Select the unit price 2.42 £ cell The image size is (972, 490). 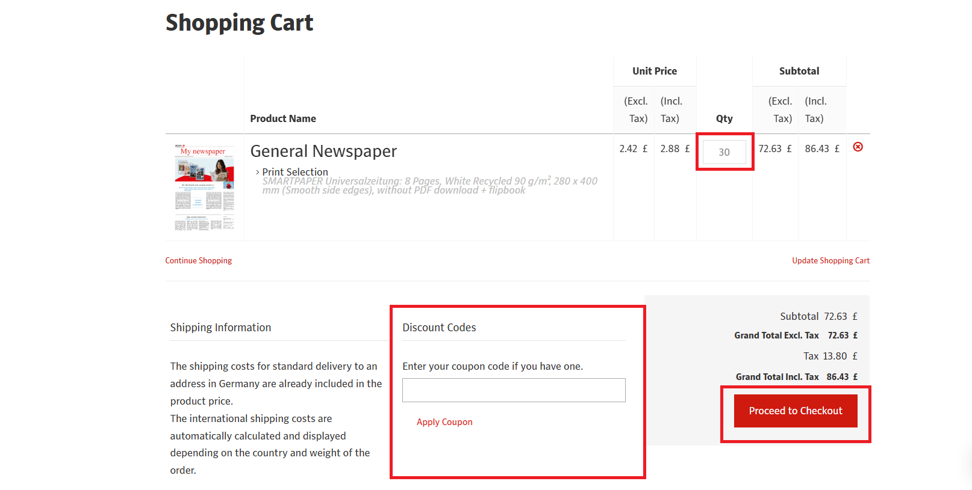coord(634,149)
